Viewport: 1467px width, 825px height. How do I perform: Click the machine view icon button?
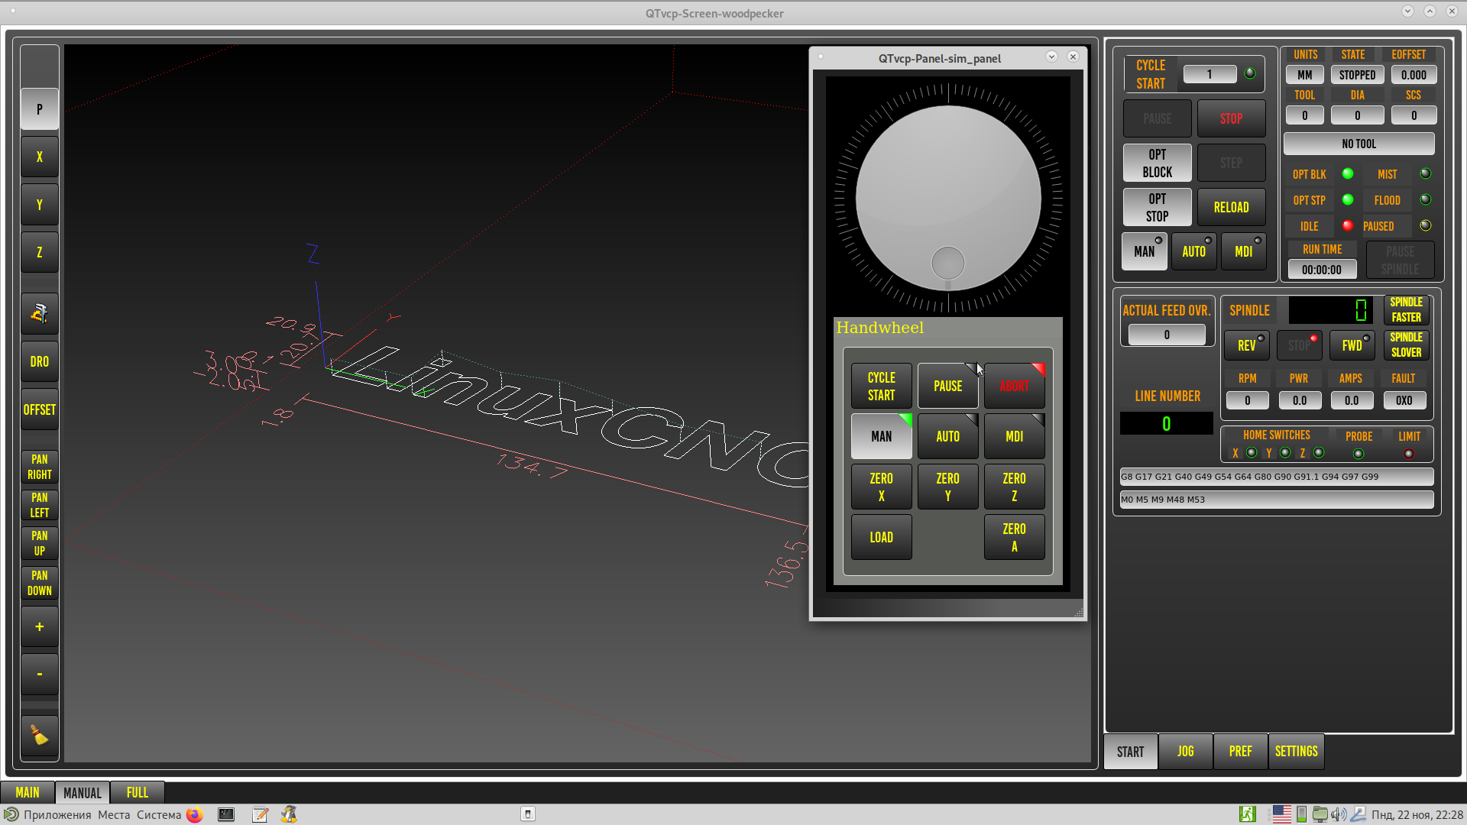39,313
